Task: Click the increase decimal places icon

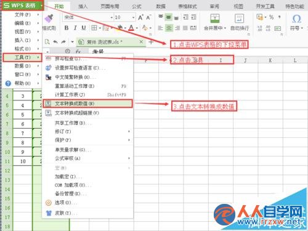Action: (260, 28)
